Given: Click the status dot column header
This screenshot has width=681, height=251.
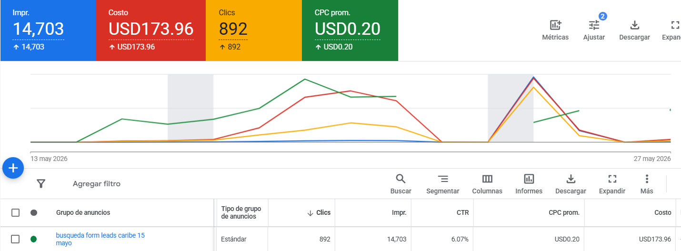Looking at the screenshot, I should pos(34,212).
